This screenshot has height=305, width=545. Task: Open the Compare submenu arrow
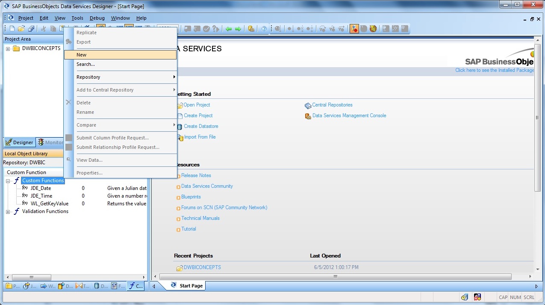click(x=174, y=125)
